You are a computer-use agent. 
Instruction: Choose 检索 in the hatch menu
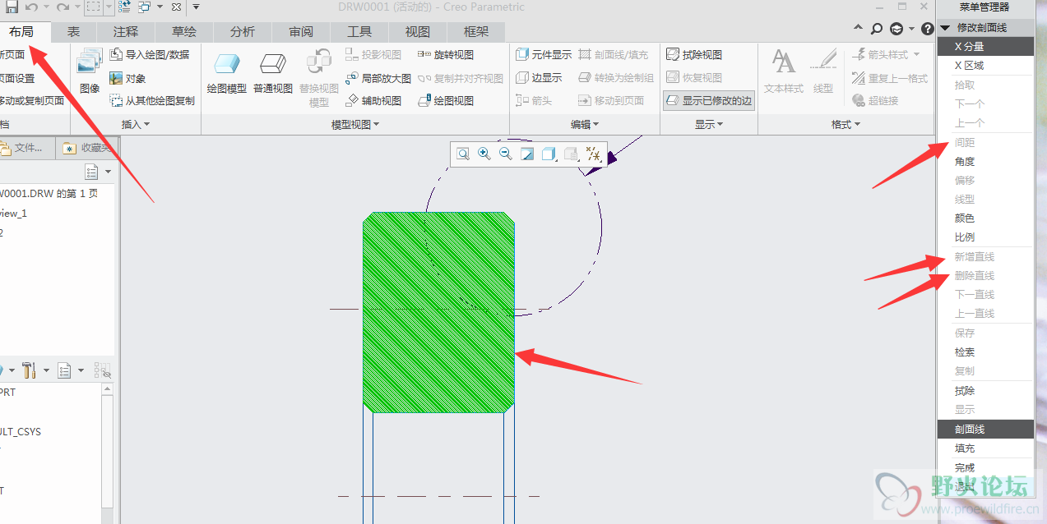tap(984, 352)
